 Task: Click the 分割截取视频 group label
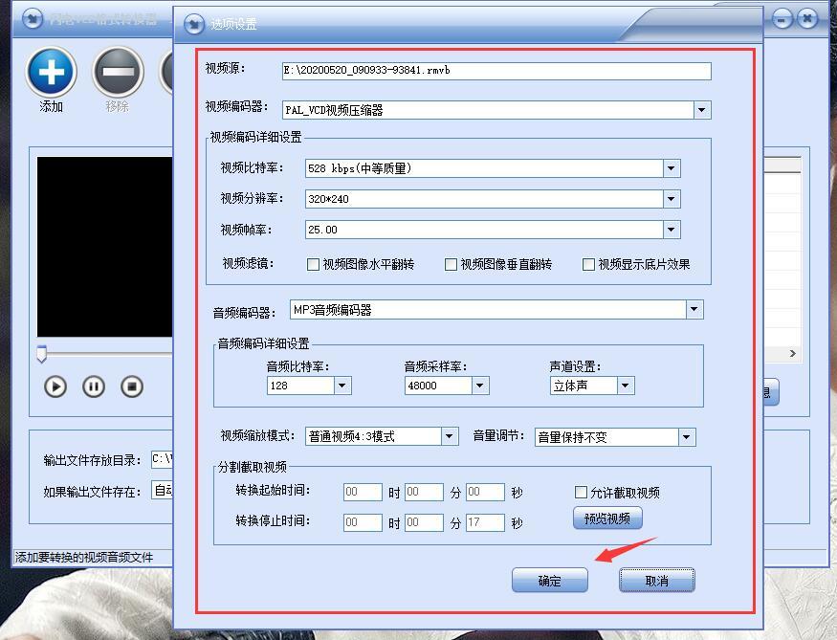point(253,467)
